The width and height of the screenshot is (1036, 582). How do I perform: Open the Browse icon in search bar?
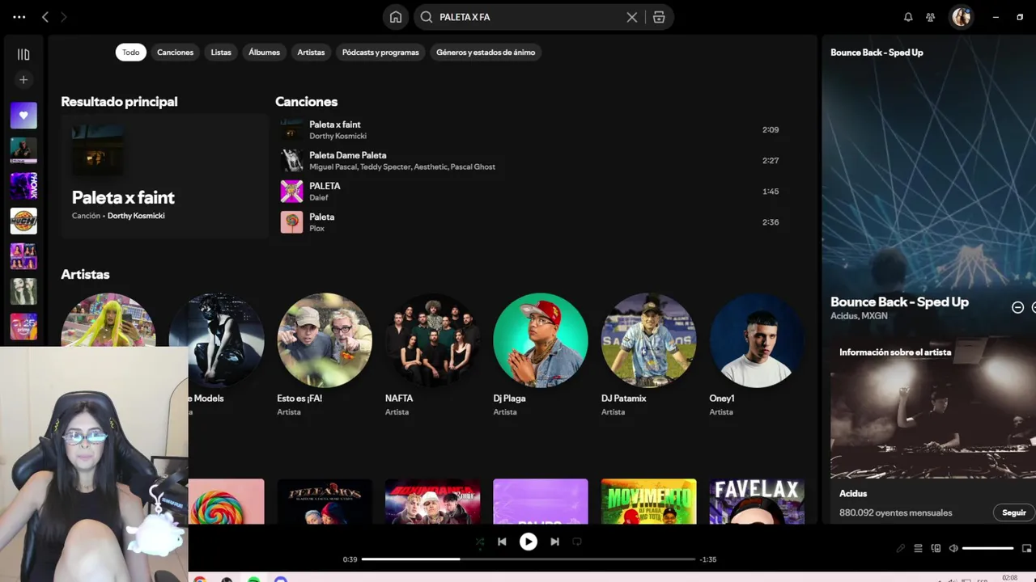[659, 17]
